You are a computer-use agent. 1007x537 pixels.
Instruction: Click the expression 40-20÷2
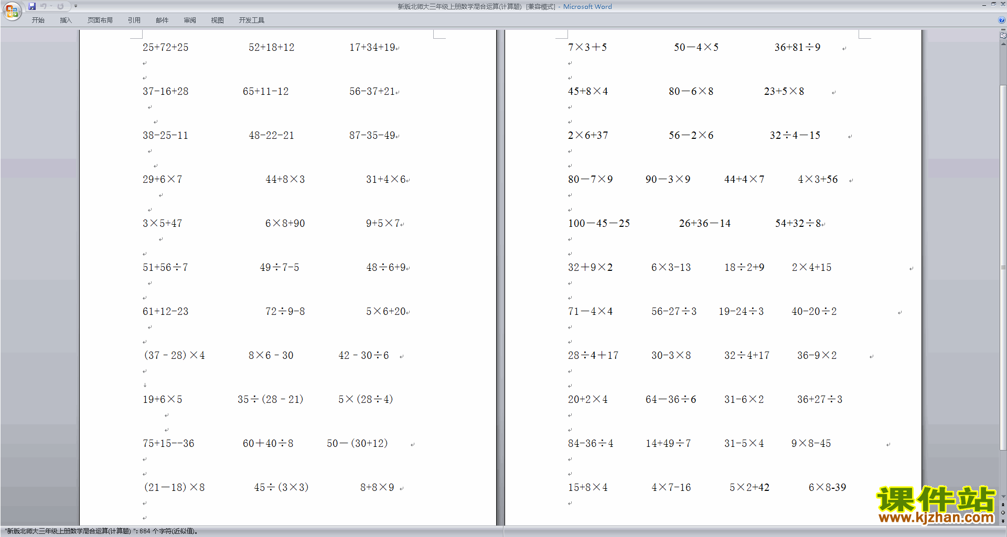point(814,311)
